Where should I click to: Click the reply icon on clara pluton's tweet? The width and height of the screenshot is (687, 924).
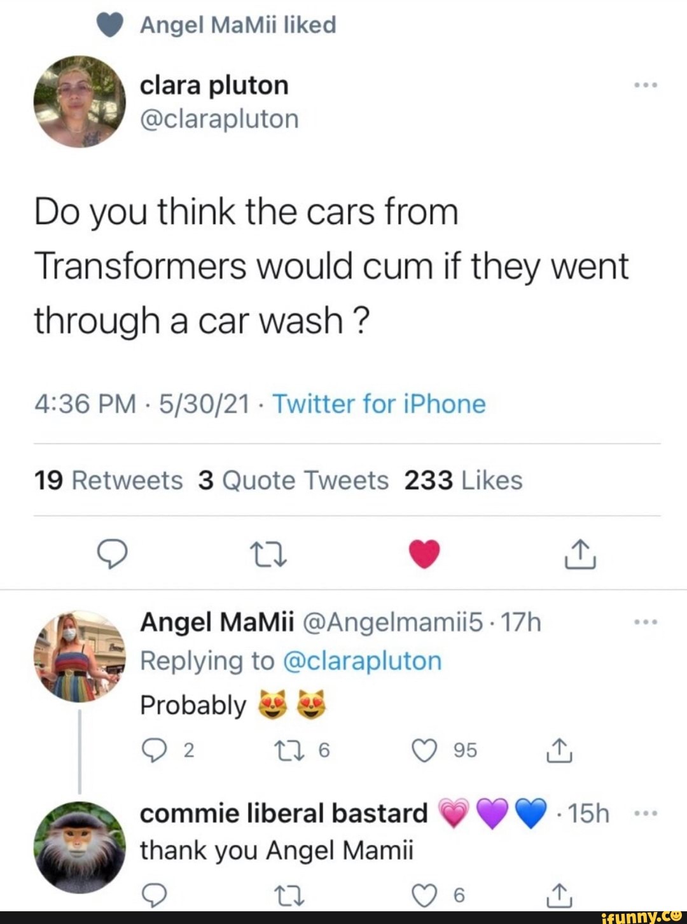coord(113,554)
